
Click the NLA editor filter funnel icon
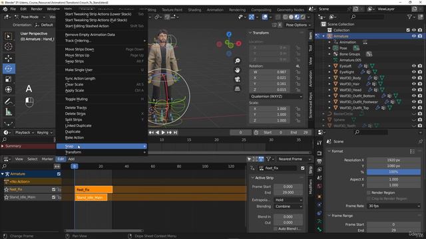click(268, 159)
